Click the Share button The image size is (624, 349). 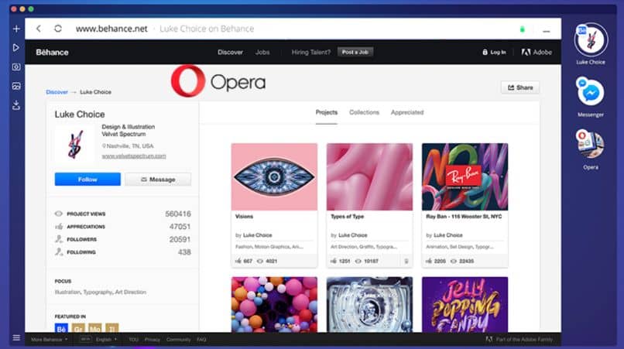pos(520,87)
